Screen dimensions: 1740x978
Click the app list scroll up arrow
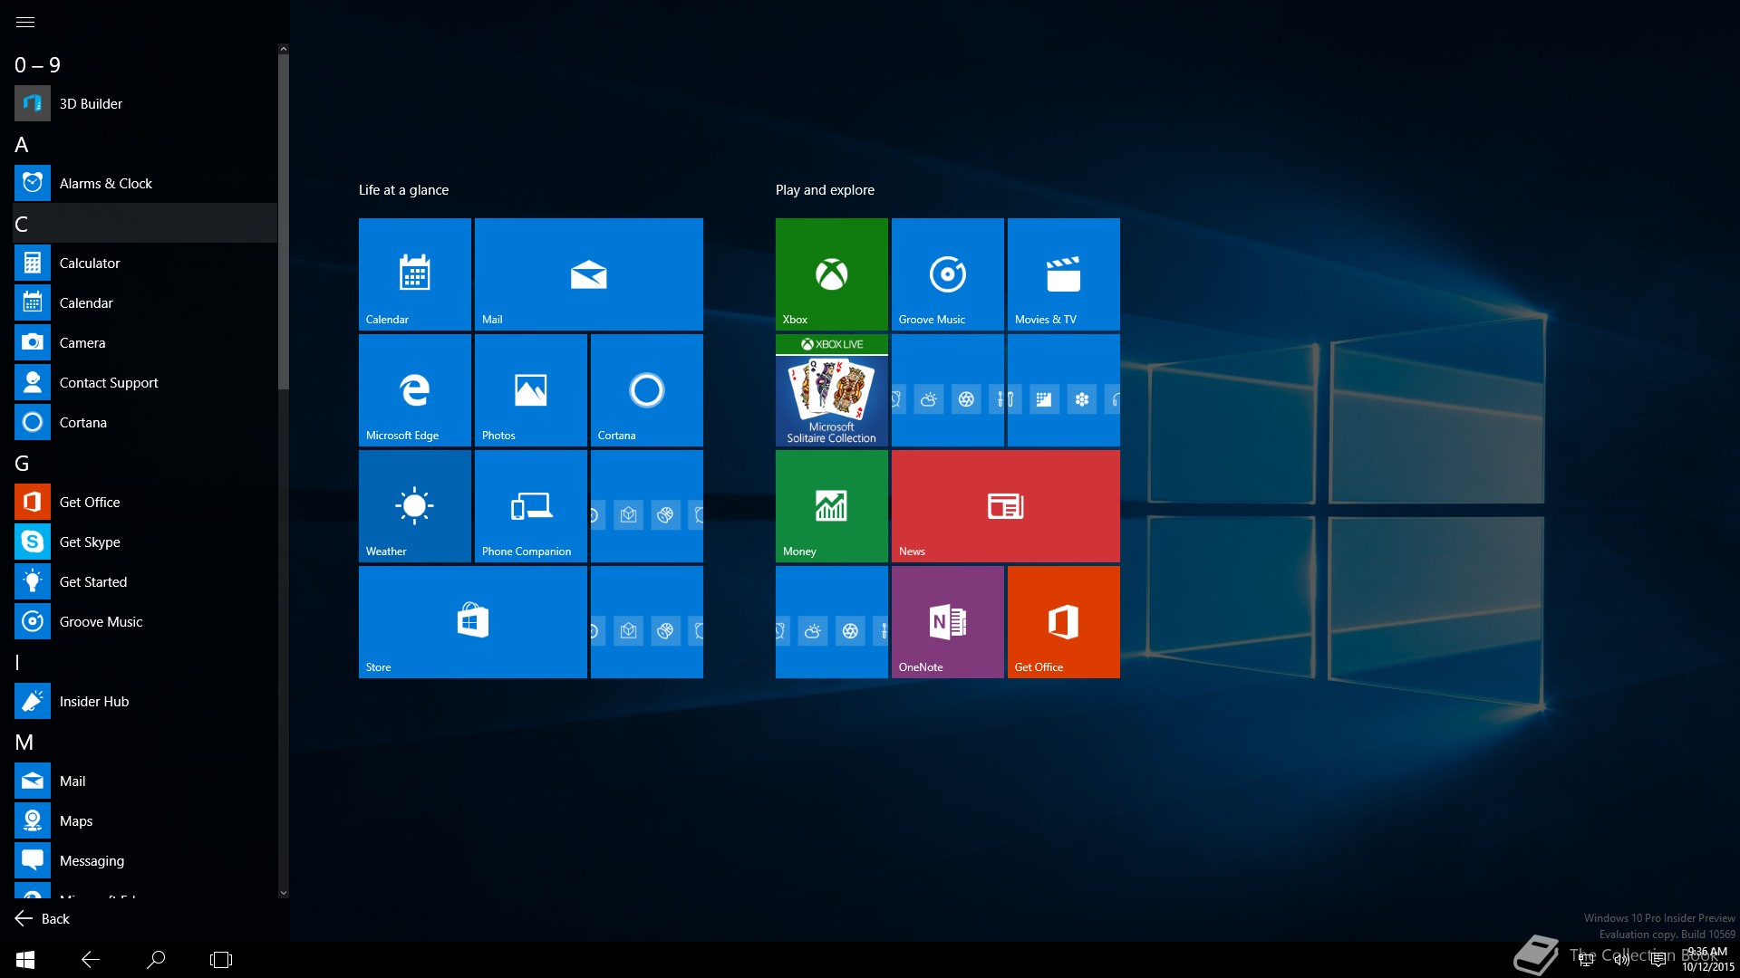(x=284, y=49)
